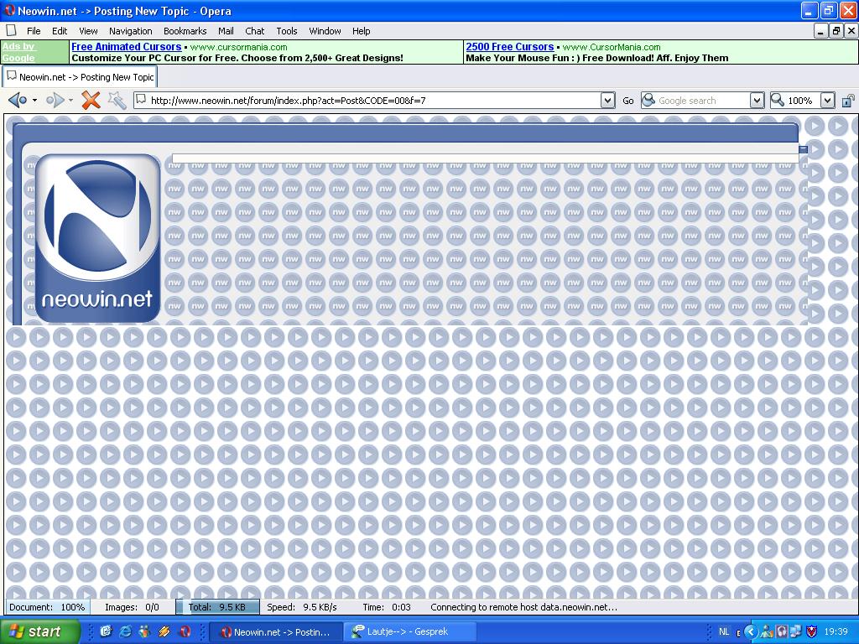Click the Google search field

point(703,101)
